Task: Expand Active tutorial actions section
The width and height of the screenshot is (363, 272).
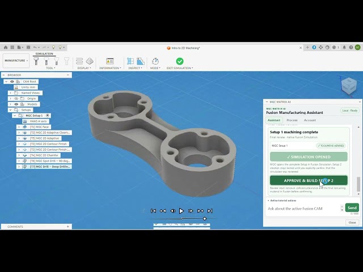Action: (x=282, y=201)
